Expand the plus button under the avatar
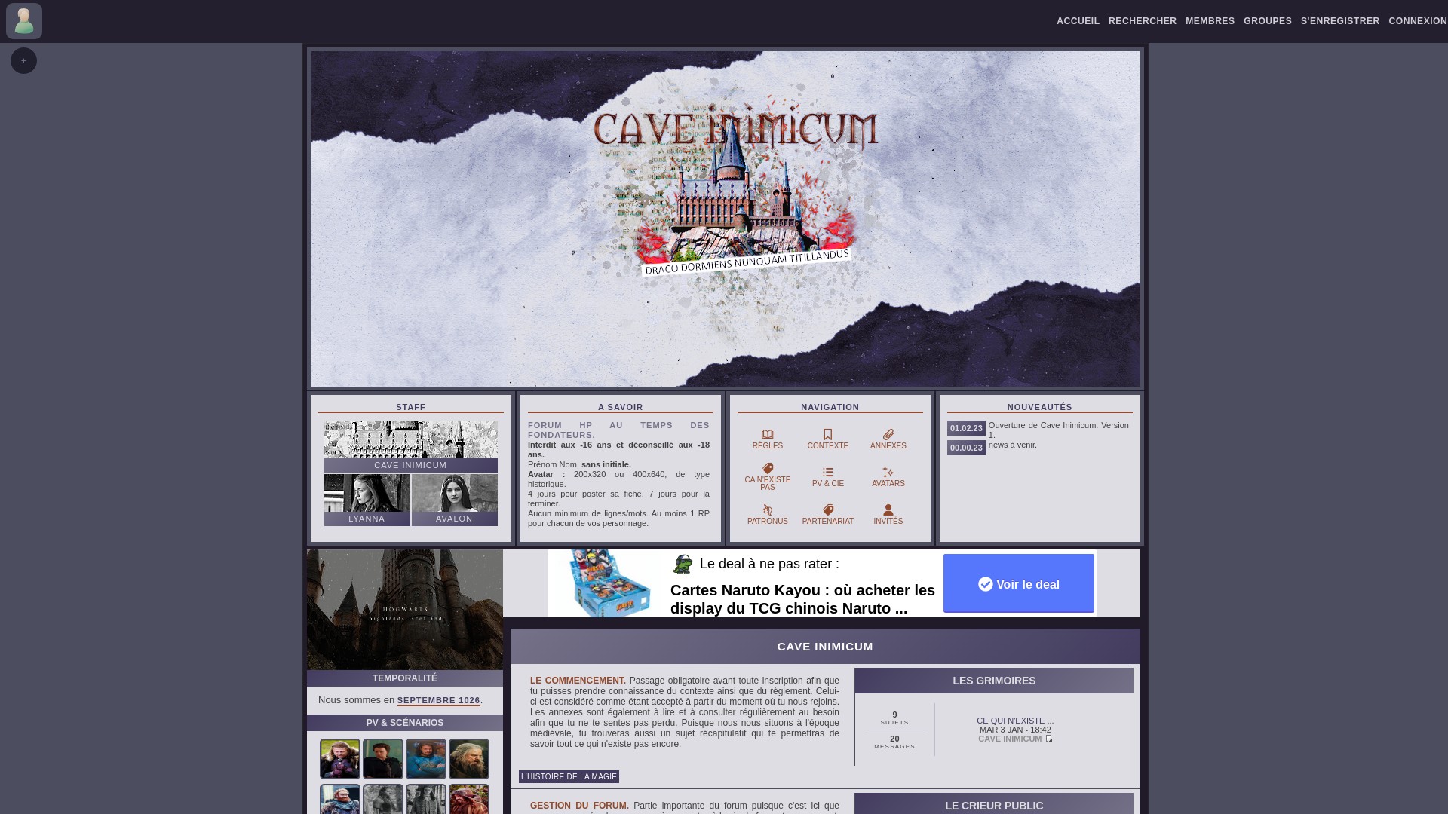 coord(23,61)
